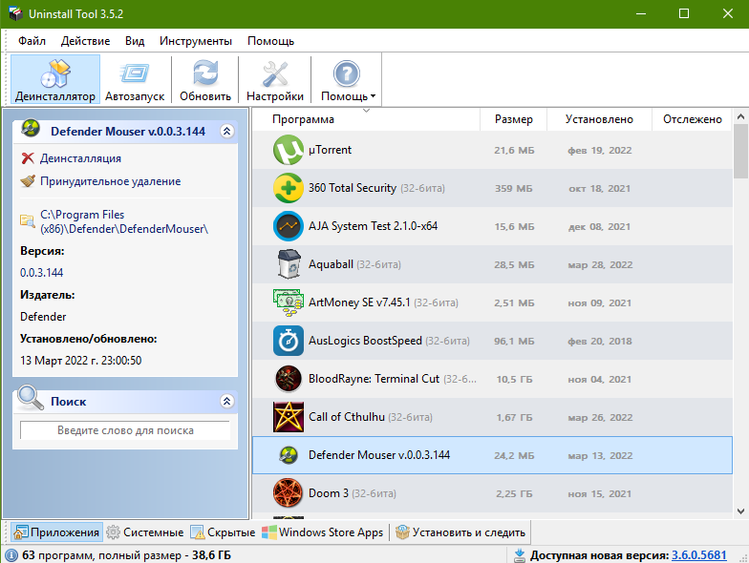Open Настройки tools icon in toolbar
The width and height of the screenshot is (749, 563).
(275, 74)
